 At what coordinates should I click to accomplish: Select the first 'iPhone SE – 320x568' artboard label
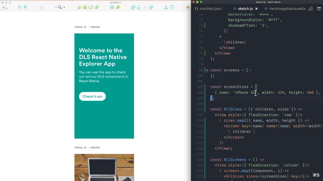pos(87,27)
